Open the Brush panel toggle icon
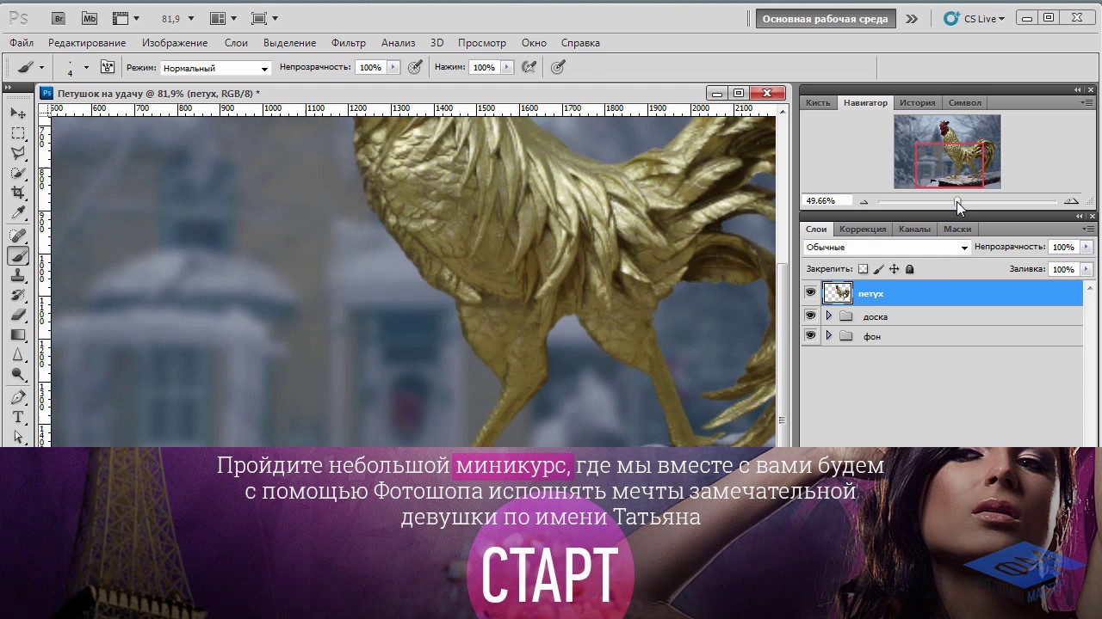This screenshot has width=1102, height=619. tap(108, 67)
